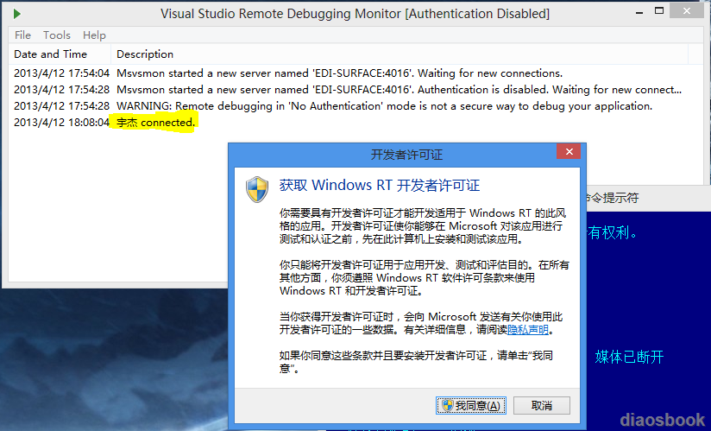The height and width of the screenshot is (431, 711).
Task: Click the 取消 cancel button
Action: coord(541,405)
